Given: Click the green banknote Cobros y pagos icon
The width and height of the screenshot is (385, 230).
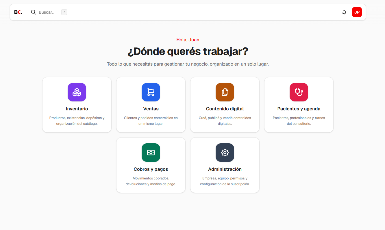Looking at the screenshot, I should [x=151, y=153].
